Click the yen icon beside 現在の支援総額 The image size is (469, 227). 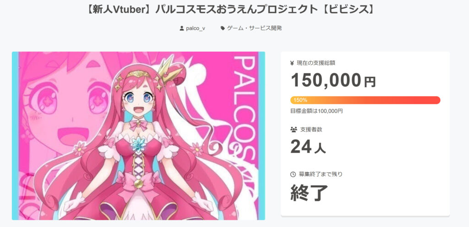click(292, 63)
